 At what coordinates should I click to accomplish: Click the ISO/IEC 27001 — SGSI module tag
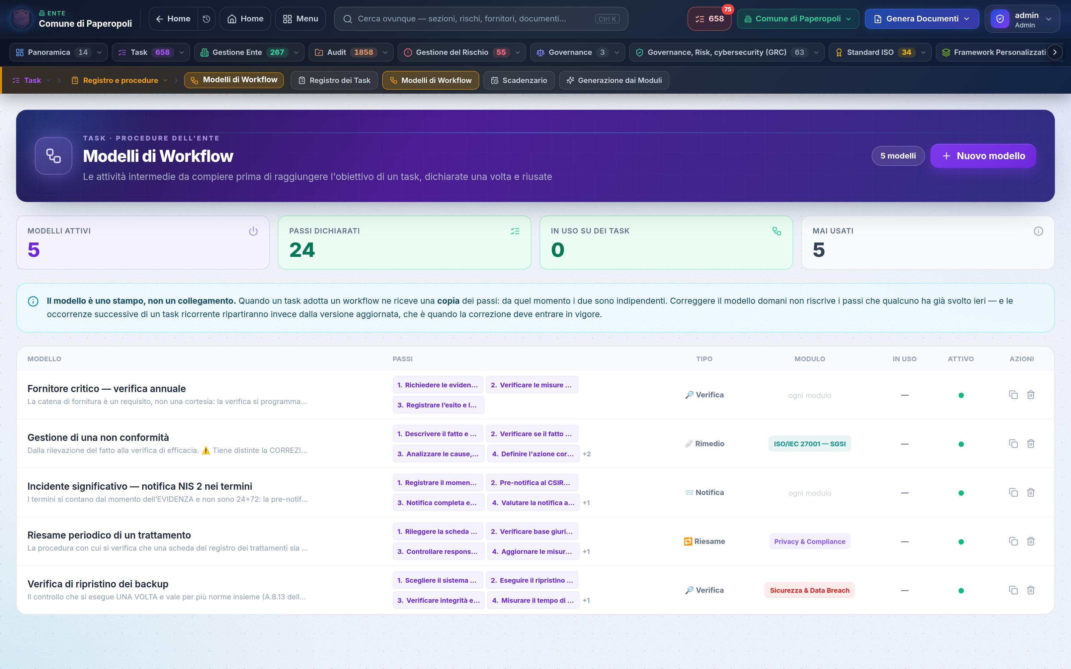tap(810, 444)
